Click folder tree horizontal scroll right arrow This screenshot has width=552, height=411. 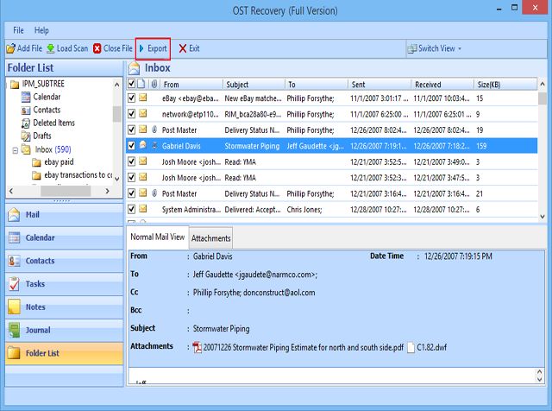click(x=107, y=191)
